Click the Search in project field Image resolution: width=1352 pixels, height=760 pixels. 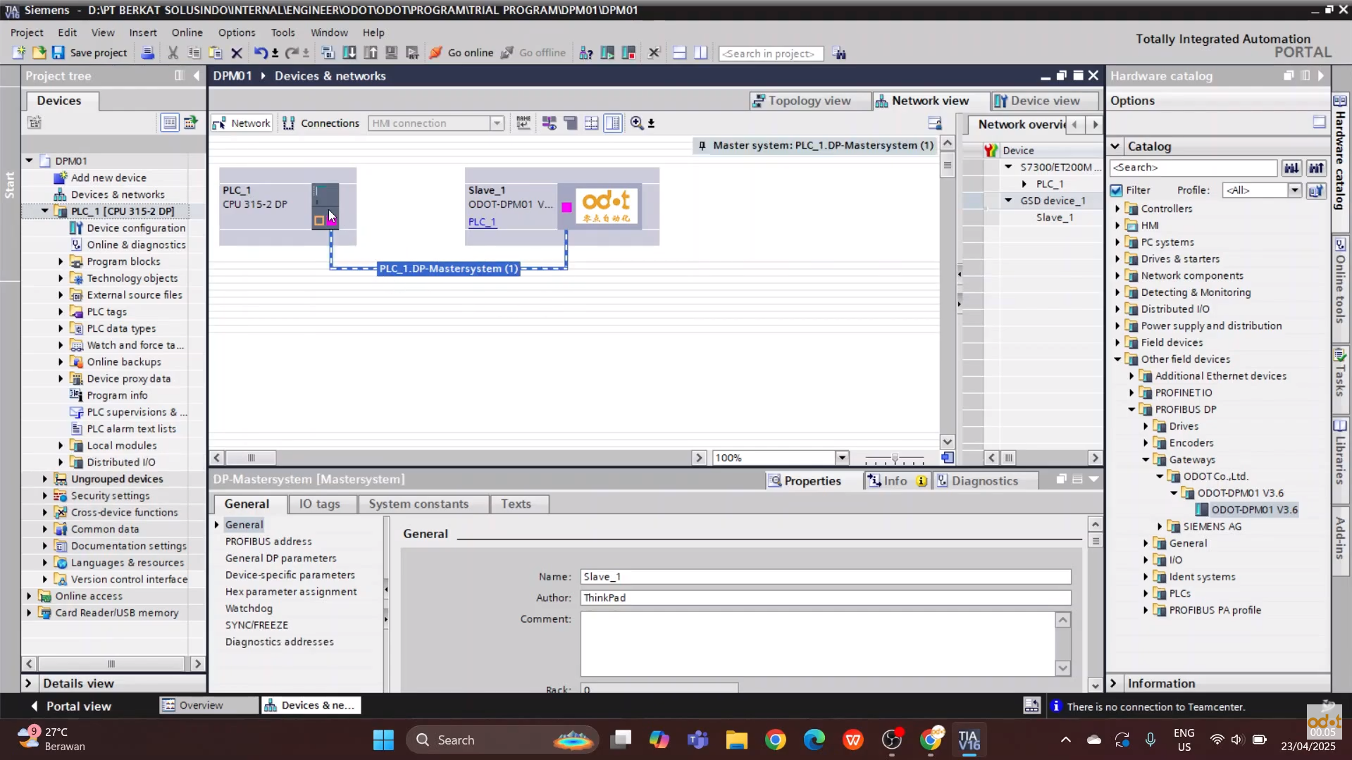pos(771,54)
